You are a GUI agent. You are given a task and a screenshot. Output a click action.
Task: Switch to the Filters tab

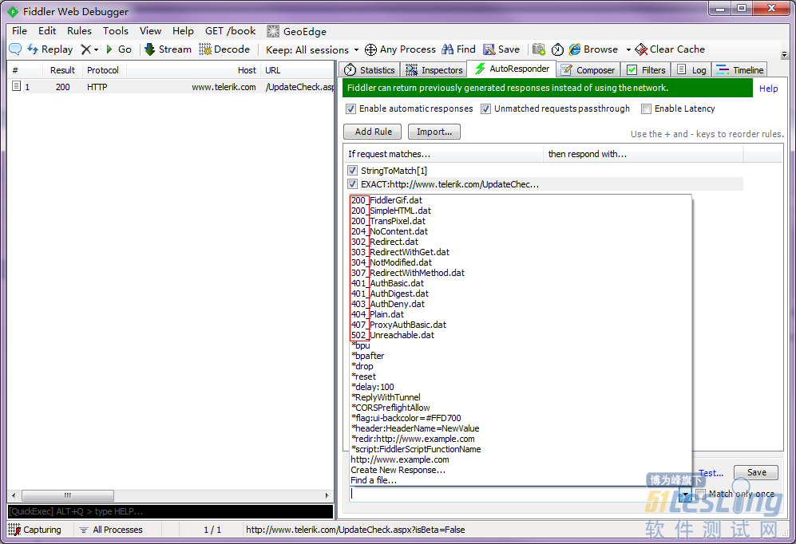(x=646, y=70)
